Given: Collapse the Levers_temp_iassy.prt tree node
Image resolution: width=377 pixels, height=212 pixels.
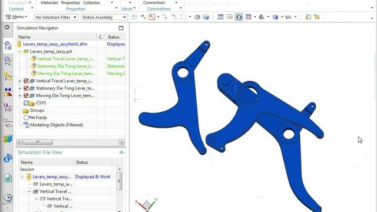Looking at the screenshot, I should (20, 51).
